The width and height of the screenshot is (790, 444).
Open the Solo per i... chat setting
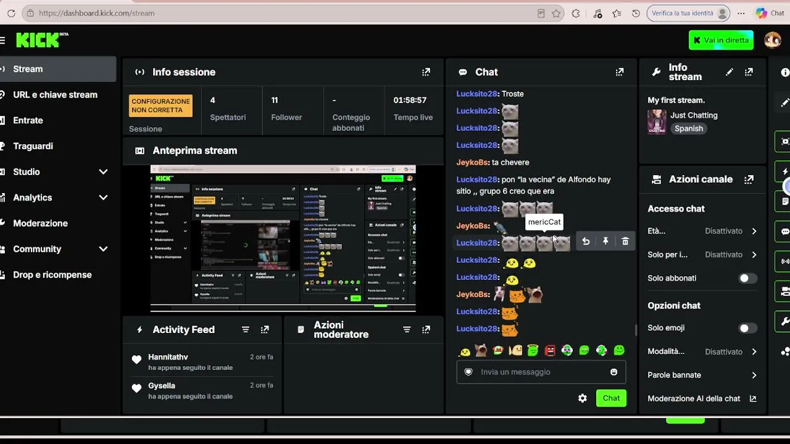pyautogui.click(x=702, y=255)
